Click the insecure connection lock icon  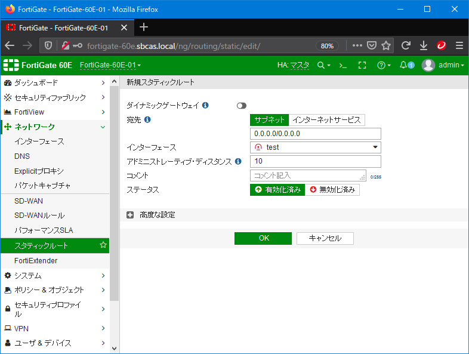66,46
